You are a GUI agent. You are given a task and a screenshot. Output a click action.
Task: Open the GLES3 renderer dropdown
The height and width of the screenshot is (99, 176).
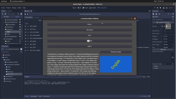(x=171, y=8)
